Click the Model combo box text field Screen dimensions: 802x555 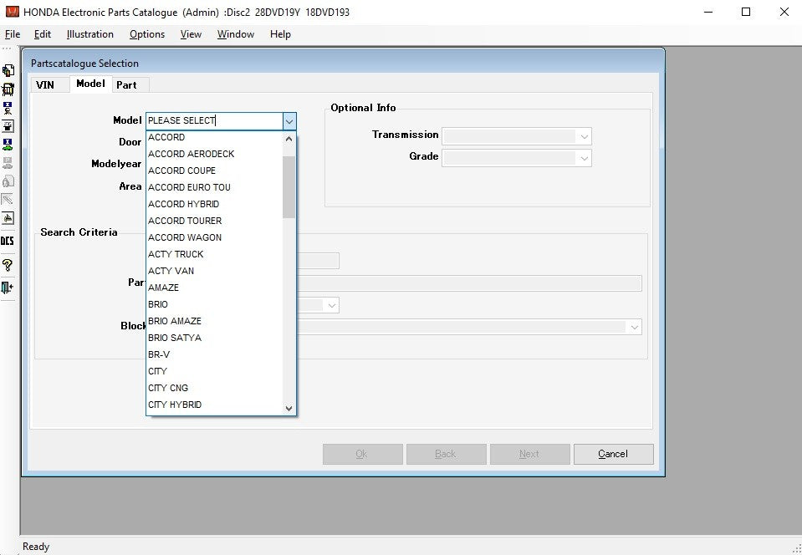click(x=213, y=121)
